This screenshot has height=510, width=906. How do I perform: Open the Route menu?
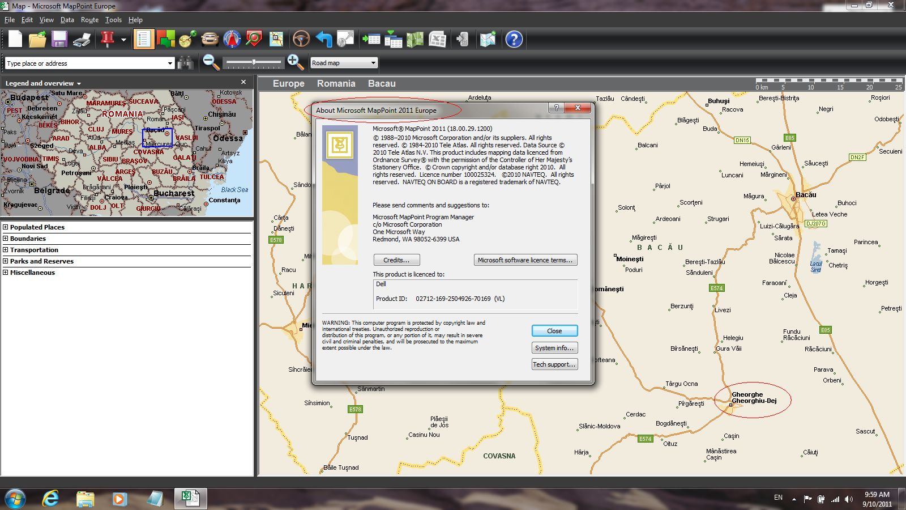89,20
